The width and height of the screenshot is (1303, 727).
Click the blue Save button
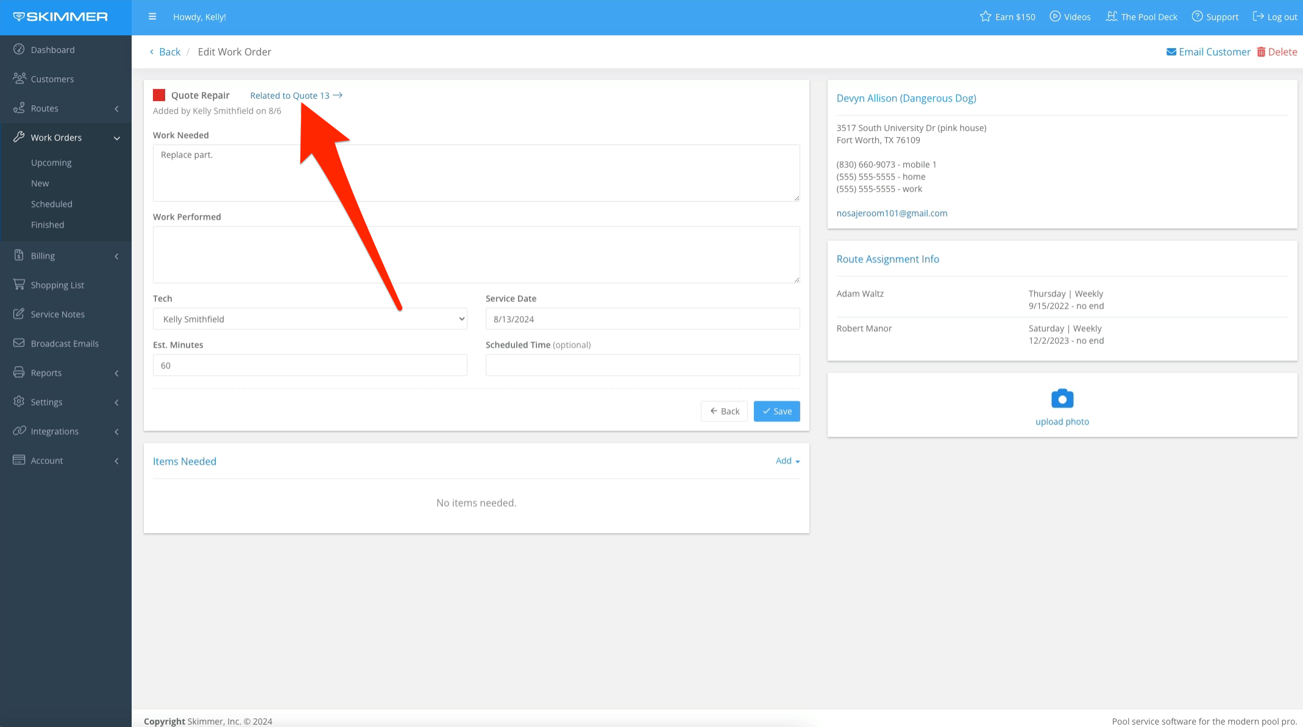click(776, 412)
